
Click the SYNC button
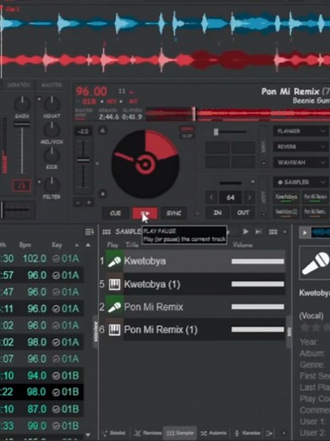click(x=173, y=213)
